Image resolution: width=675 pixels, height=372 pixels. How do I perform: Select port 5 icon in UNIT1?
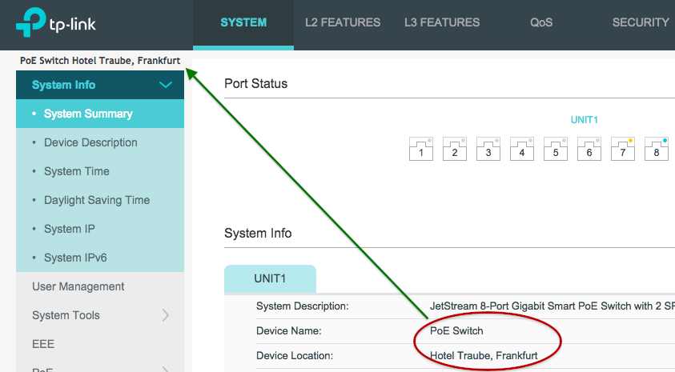tap(556, 149)
